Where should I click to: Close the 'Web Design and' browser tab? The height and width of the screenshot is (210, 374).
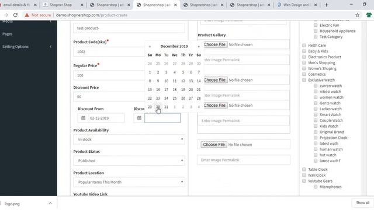point(316,5)
